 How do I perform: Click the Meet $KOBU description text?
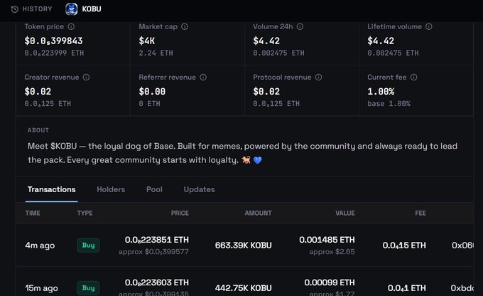coord(242,153)
